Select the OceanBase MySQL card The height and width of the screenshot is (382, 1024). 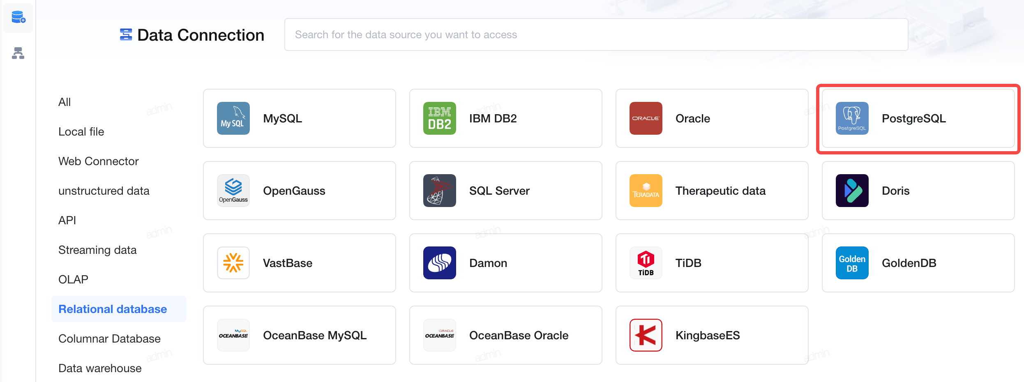click(x=299, y=335)
